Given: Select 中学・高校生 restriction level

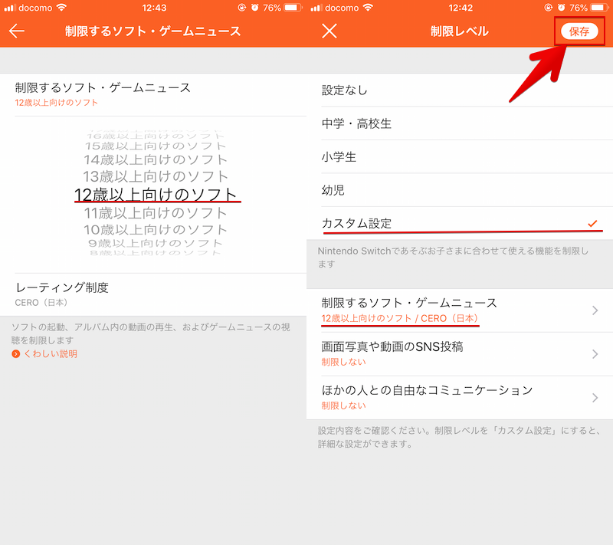Looking at the screenshot, I should (x=356, y=123).
